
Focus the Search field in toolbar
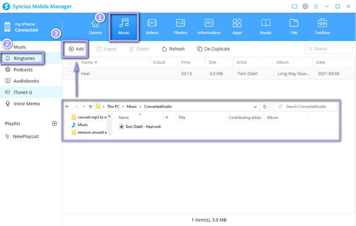pos(329,49)
